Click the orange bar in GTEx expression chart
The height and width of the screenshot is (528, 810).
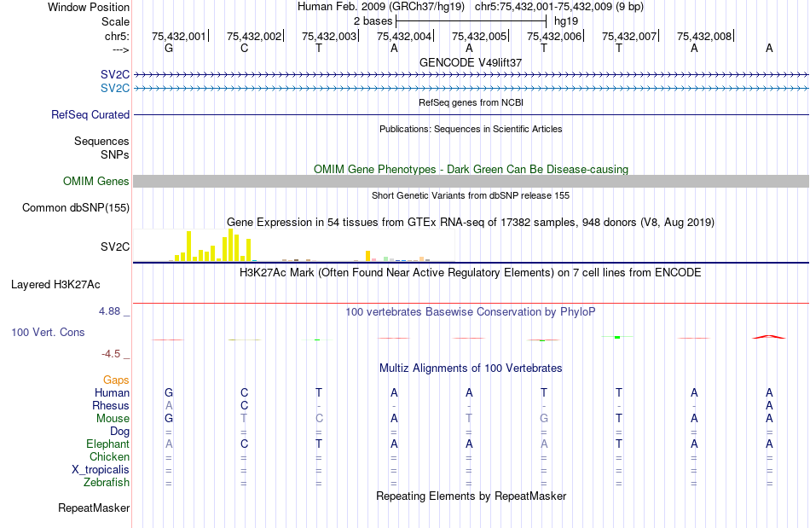coord(367,256)
